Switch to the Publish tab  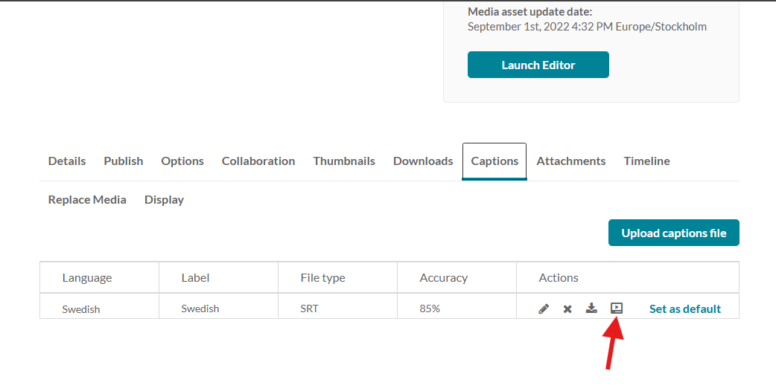coord(124,161)
